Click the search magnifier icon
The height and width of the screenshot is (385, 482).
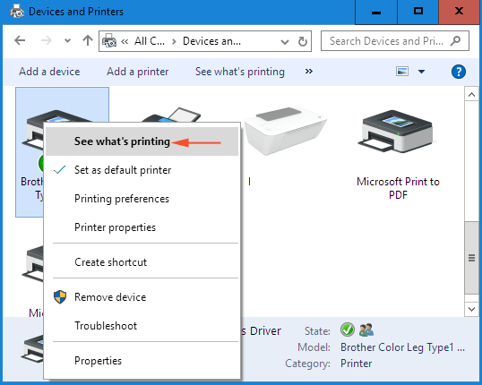coord(455,40)
